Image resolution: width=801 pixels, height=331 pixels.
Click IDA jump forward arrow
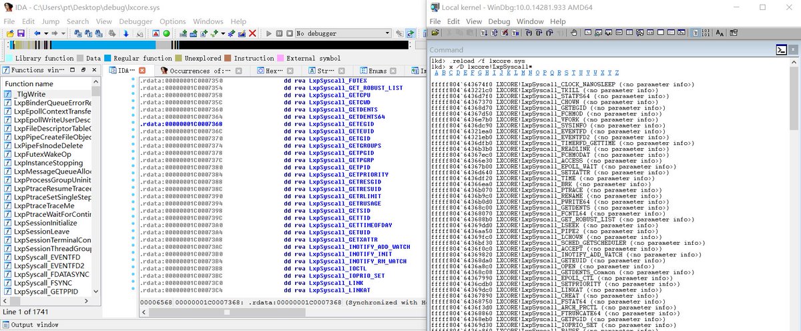54,33
